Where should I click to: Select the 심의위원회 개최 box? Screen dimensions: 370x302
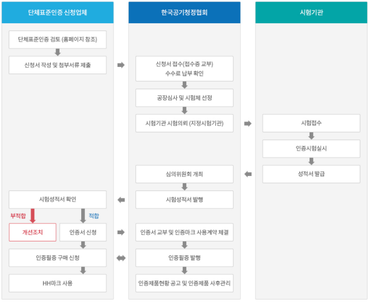pyautogui.click(x=184, y=174)
